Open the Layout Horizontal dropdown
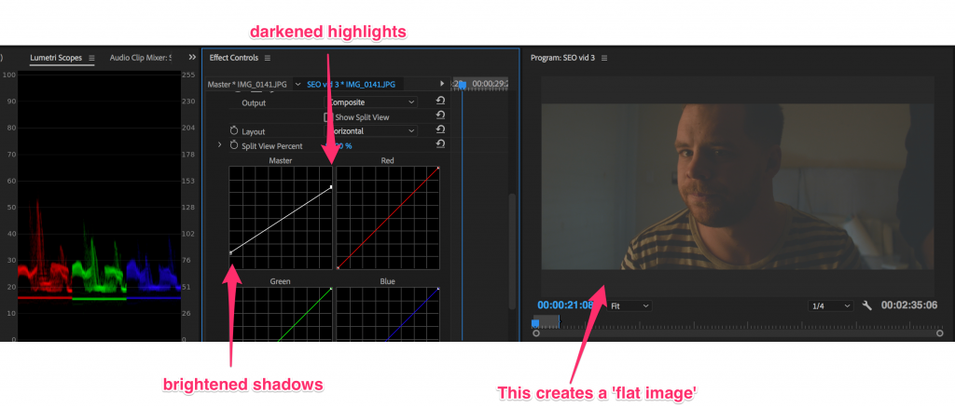Viewport: 955px width, 407px height. coord(370,130)
